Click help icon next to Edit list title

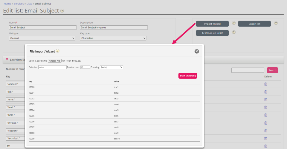tap(62, 11)
